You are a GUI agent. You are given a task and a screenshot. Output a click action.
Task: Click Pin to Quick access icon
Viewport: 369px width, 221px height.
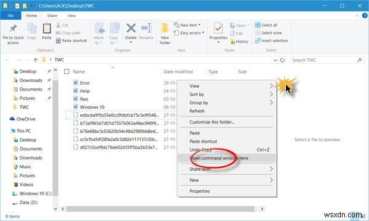coord(13,28)
